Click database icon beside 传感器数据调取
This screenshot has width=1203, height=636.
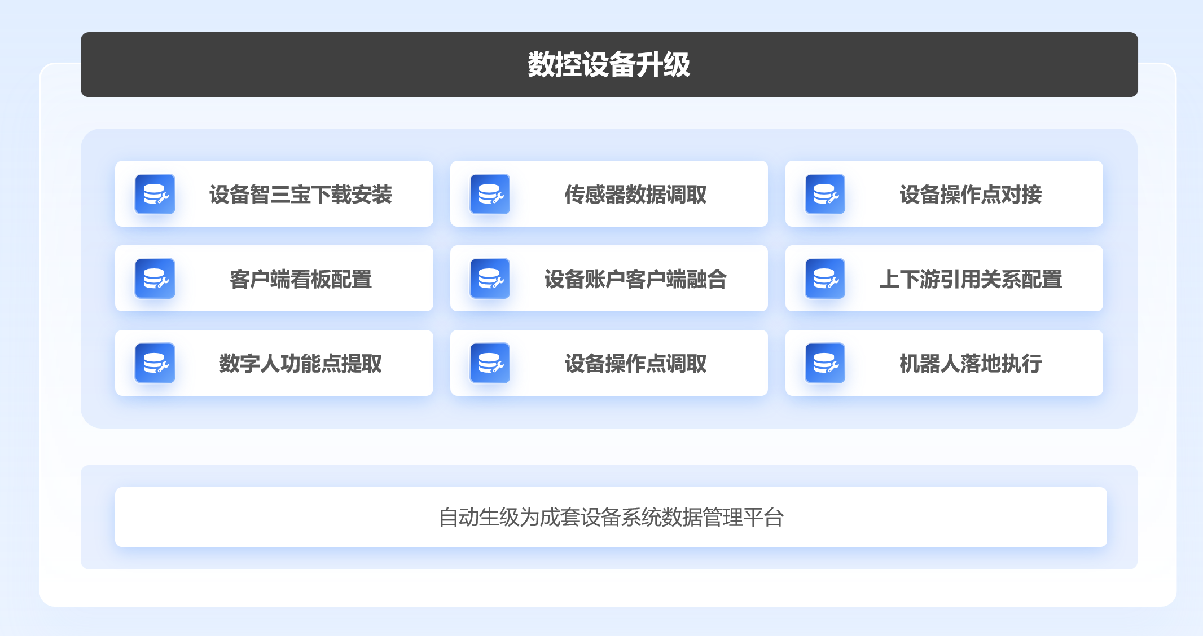(x=490, y=194)
